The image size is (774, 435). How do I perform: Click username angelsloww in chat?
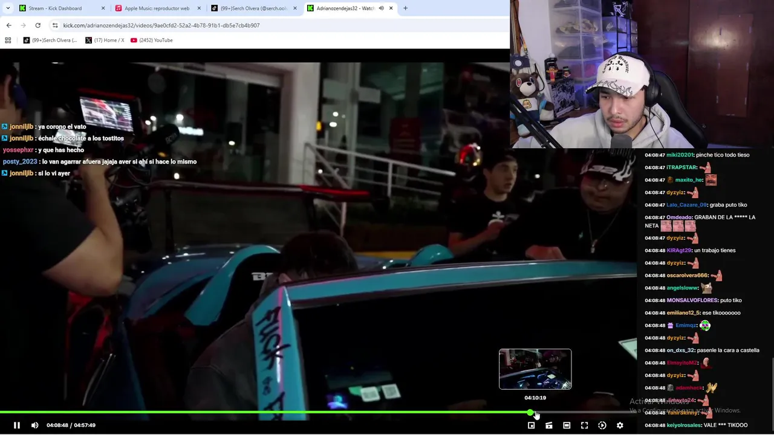pos(682,288)
